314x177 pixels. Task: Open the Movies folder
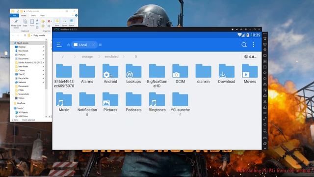coord(250,74)
